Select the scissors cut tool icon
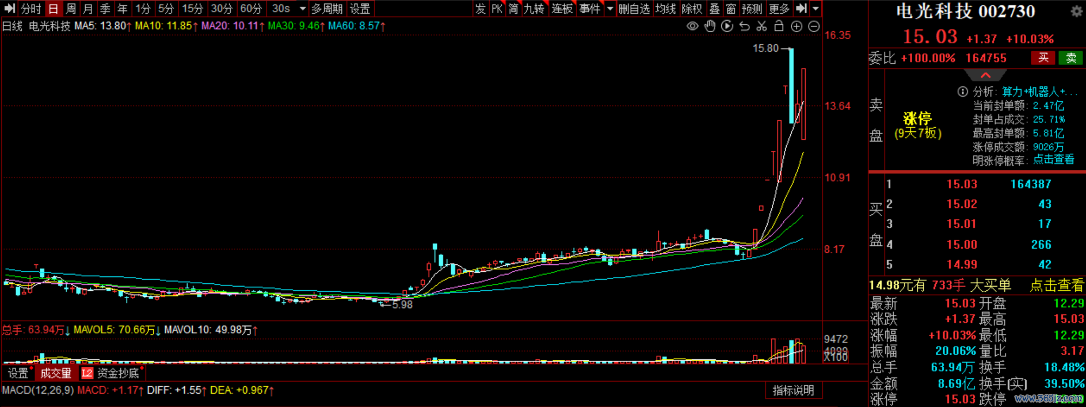This screenshot has width=1086, height=407. pyautogui.click(x=761, y=26)
